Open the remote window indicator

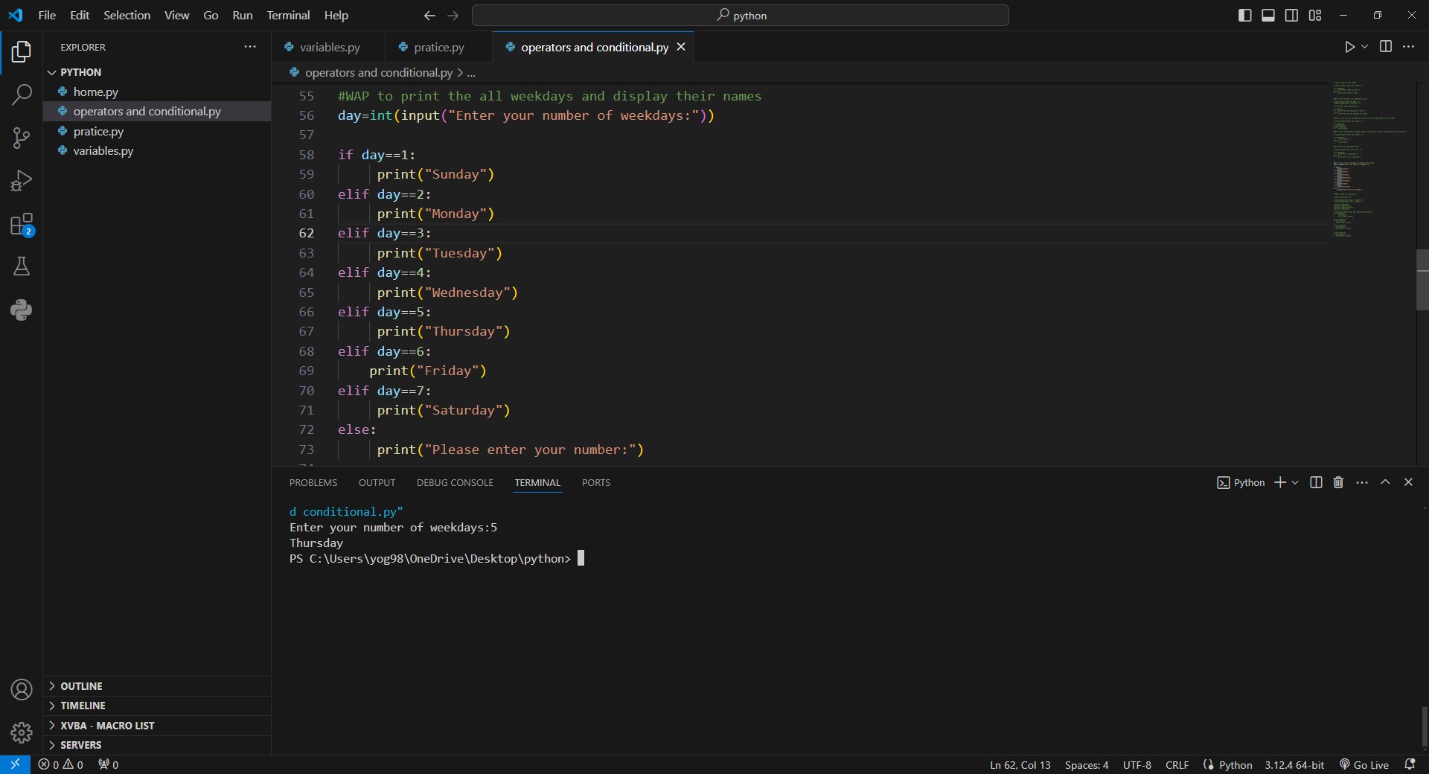pos(15,764)
